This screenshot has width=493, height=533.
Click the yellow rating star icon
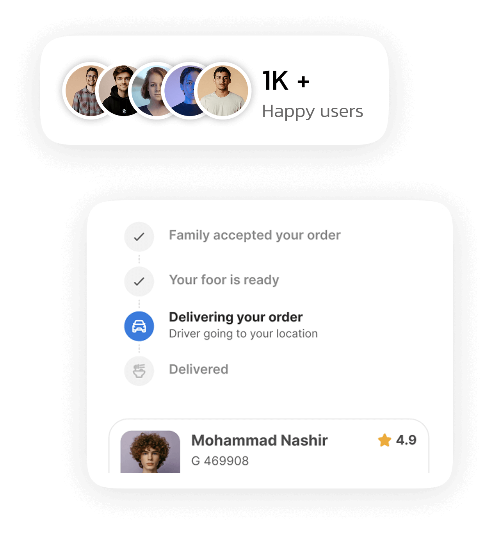click(x=384, y=440)
